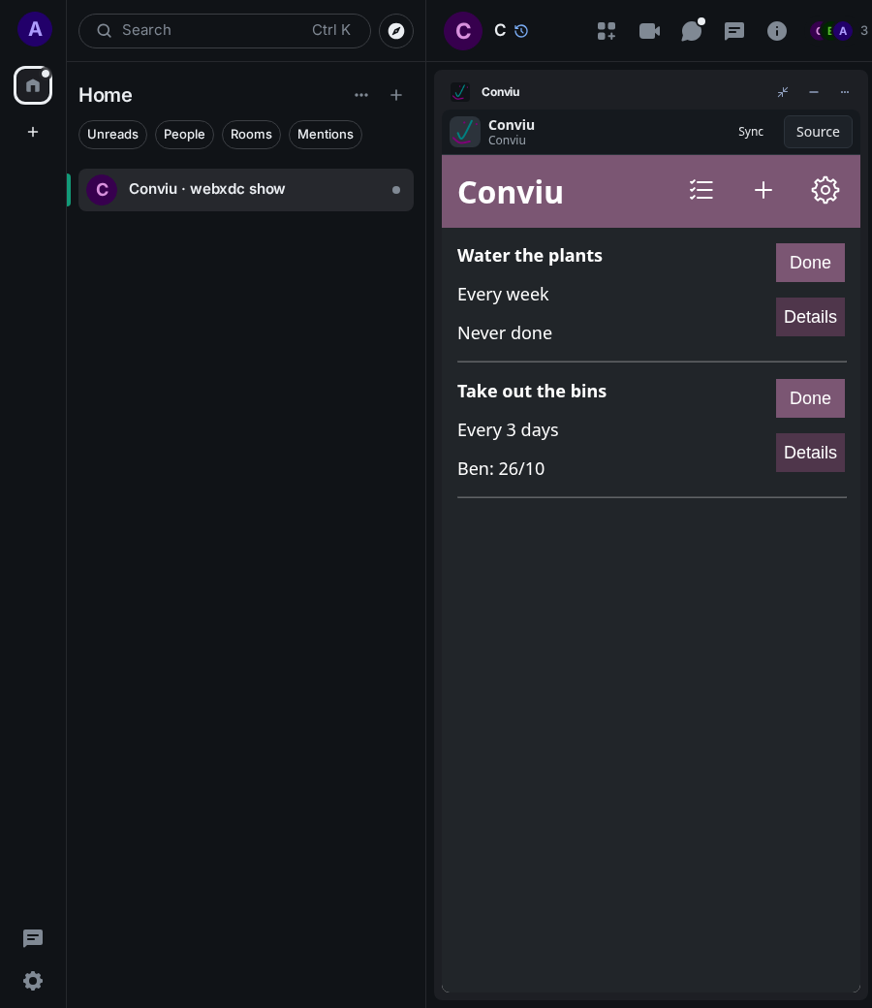The width and height of the screenshot is (872, 1008).
Task: Add a room with Home plus icon
Action: coord(396,95)
